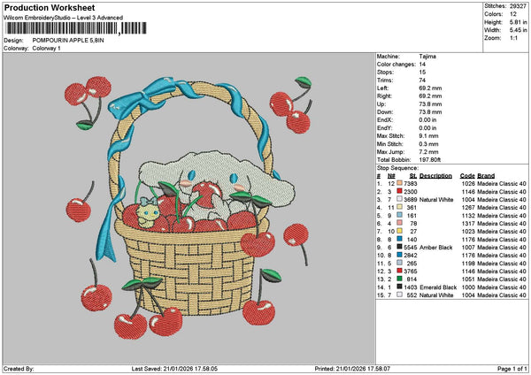Click the Colorway 1 value
Viewport: 531px width, 375px height.
pos(46,49)
